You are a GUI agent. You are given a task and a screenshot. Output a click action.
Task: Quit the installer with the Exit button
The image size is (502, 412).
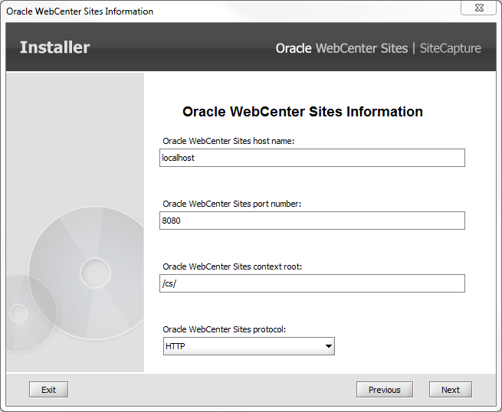[48, 390]
